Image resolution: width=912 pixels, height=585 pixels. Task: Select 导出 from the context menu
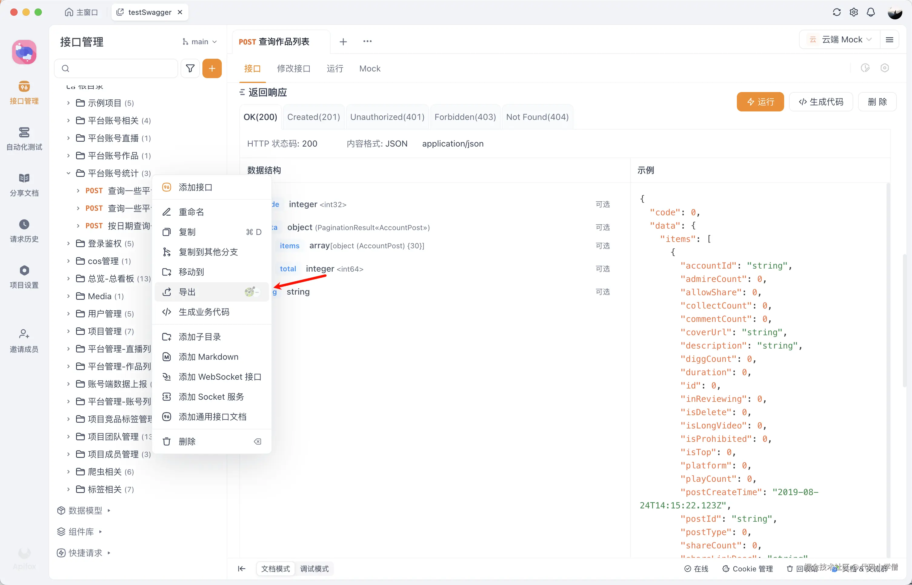pos(187,292)
